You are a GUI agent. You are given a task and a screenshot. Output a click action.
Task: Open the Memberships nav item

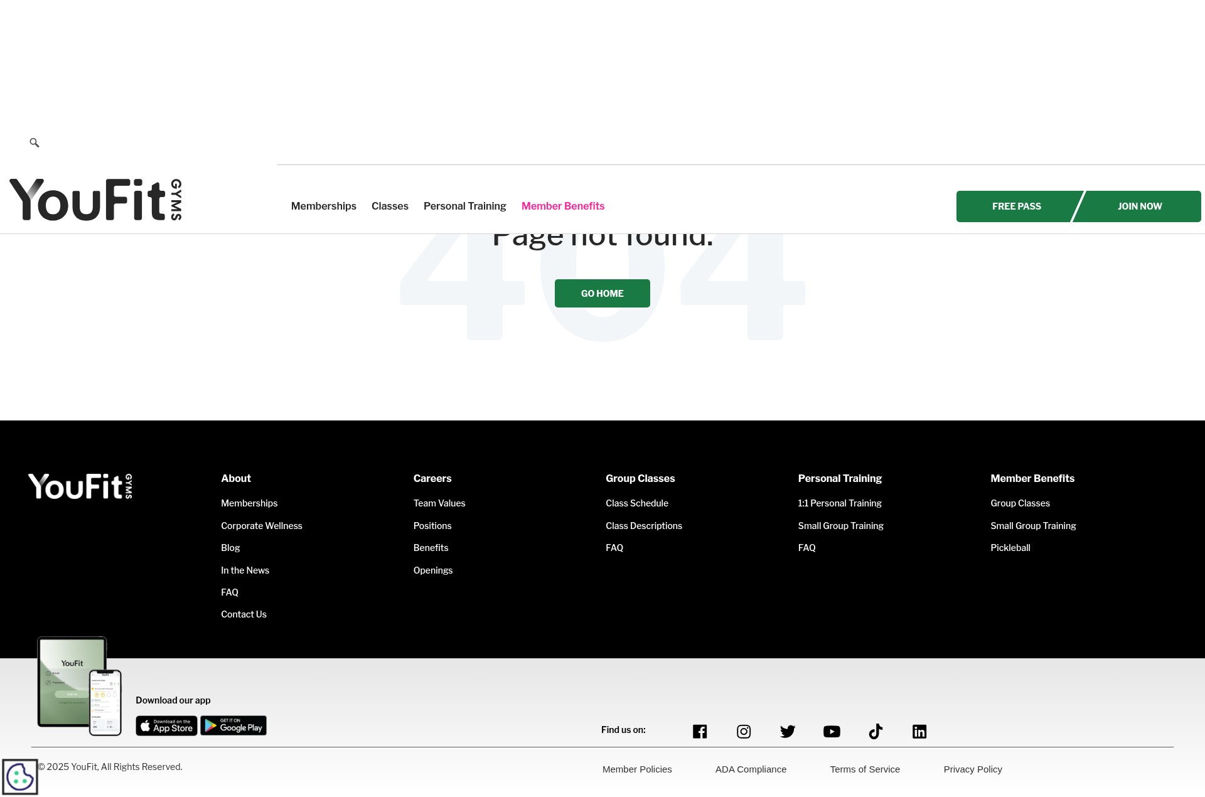tap(324, 206)
